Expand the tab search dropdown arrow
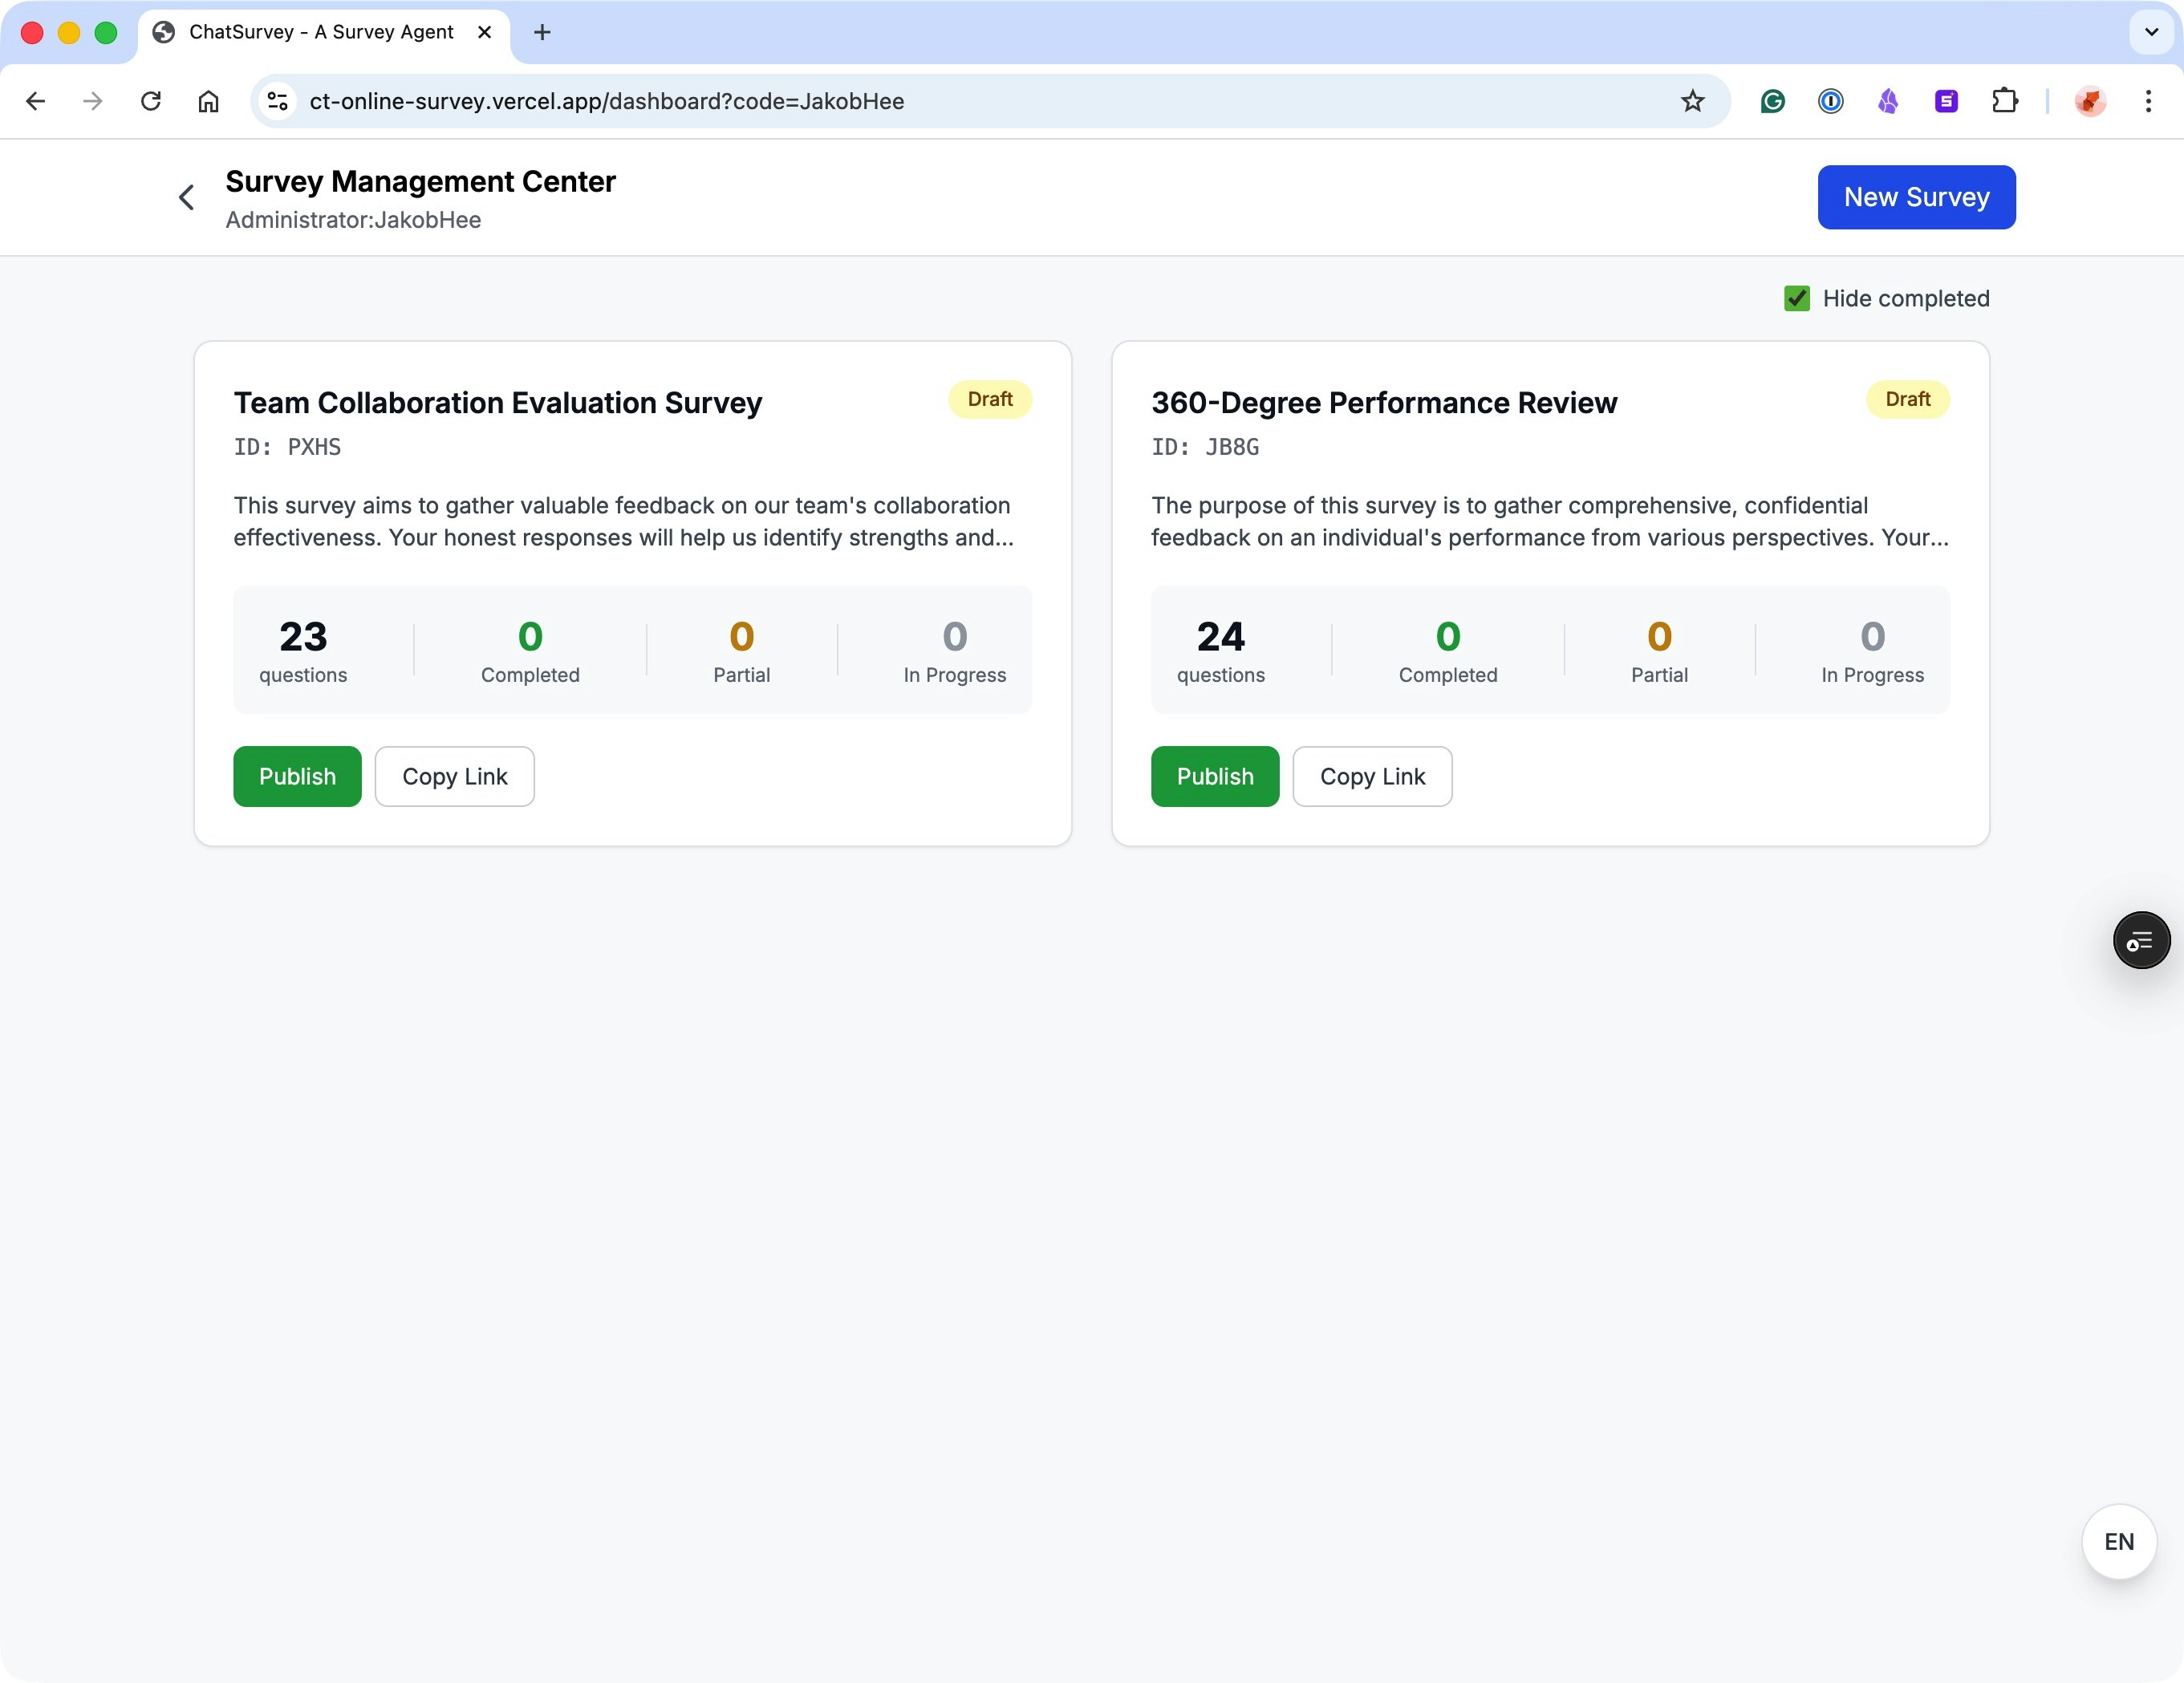The width and height of the screenshot is (2184, 1683). 2151,32
